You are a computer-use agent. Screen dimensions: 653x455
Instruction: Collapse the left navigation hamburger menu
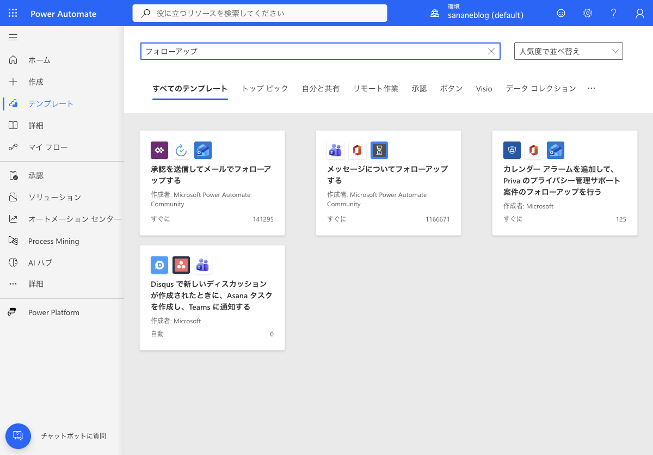13,37
